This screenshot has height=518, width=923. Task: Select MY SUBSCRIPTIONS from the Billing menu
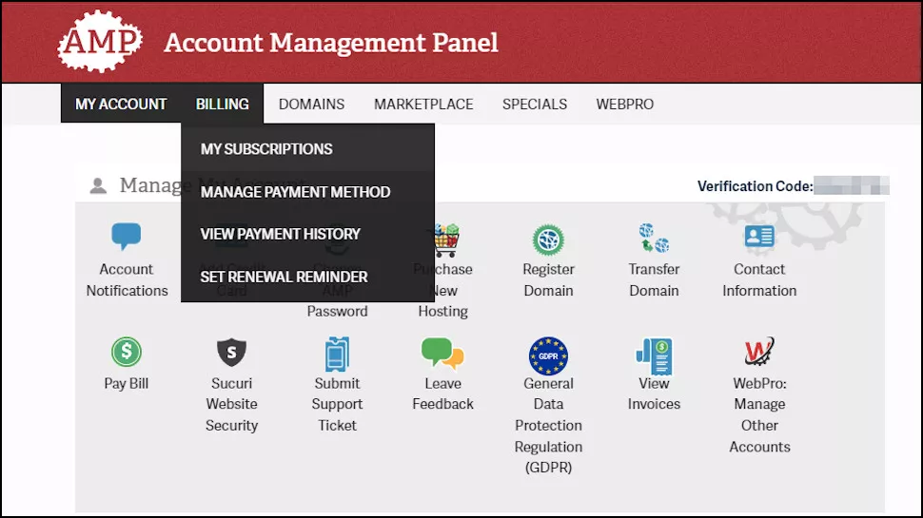(x=308, y=149)
